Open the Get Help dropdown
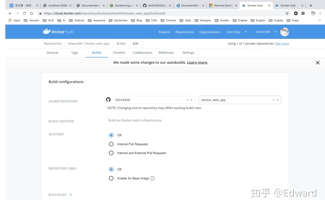This screenshot has height=206, width=325. click(237, 32)
